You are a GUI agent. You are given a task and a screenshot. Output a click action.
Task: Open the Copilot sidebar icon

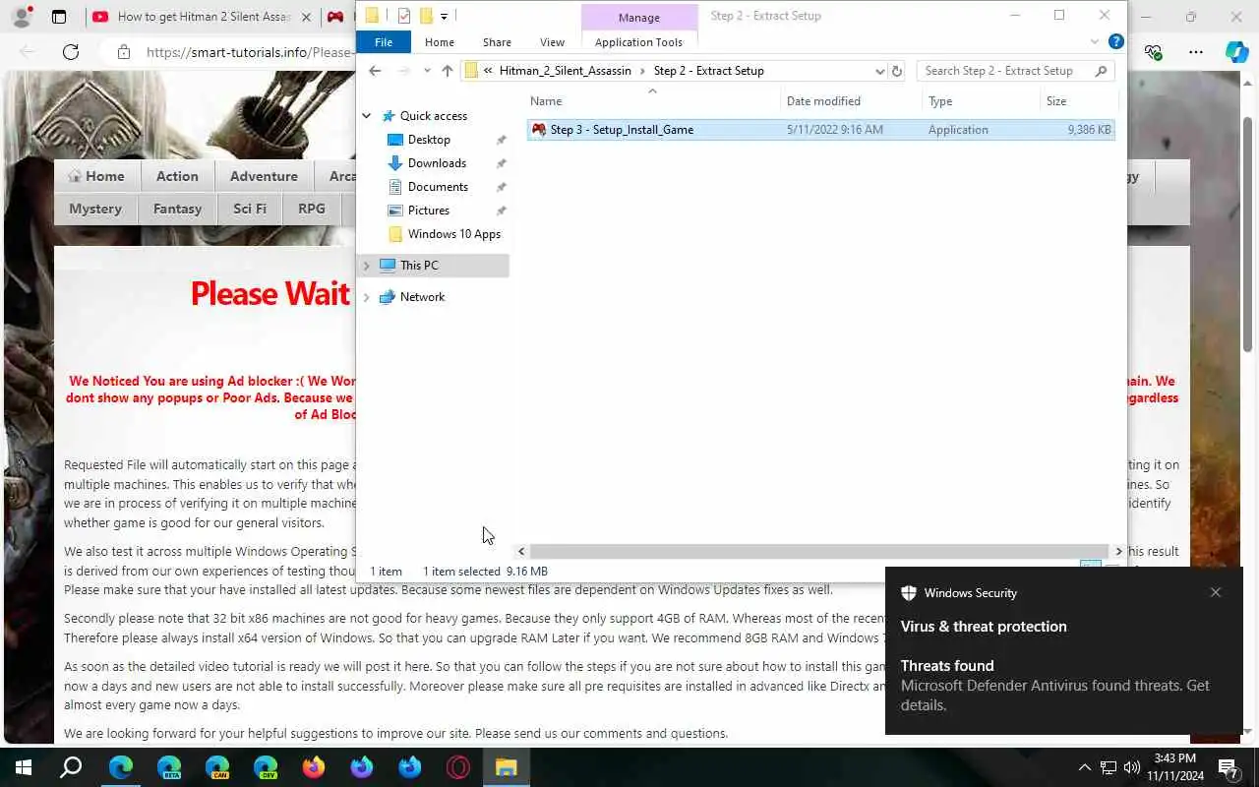pyautogui.click(x=1237, y=52)
